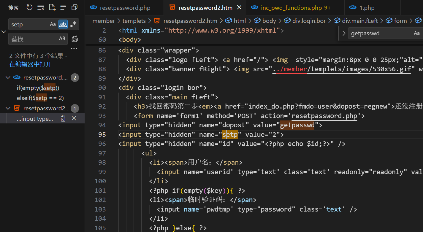Dismiss the input type search result

pos(74,118)
